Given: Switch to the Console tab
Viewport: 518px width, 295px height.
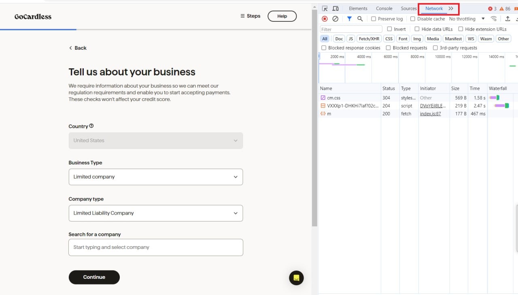Looking at the screenshot, I should tap(384, 8).
